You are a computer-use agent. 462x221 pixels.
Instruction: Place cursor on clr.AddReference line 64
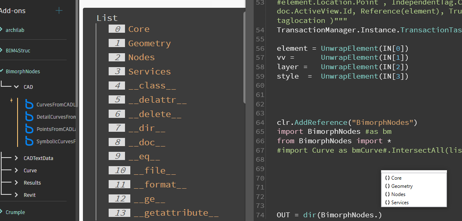347,122
